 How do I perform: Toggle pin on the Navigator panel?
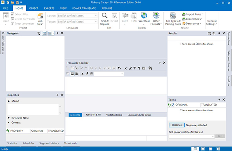[x=57, y=33]
